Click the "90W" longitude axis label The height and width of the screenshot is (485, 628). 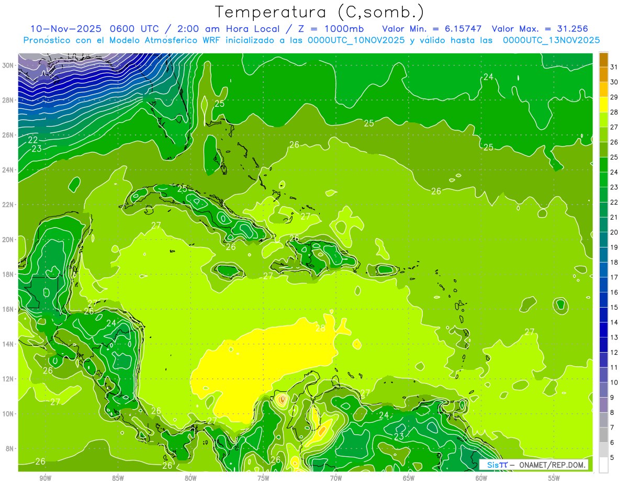click(x=45, y=478)
